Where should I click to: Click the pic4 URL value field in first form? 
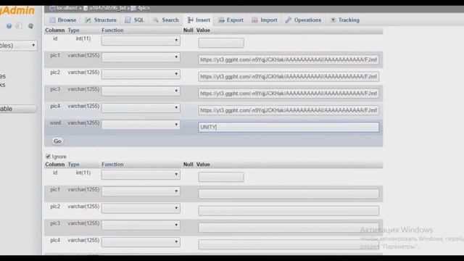click(289, 110)
